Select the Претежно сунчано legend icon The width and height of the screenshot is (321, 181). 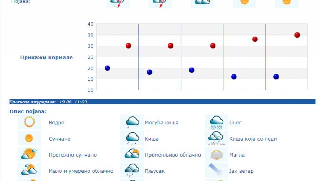(29, 154)
